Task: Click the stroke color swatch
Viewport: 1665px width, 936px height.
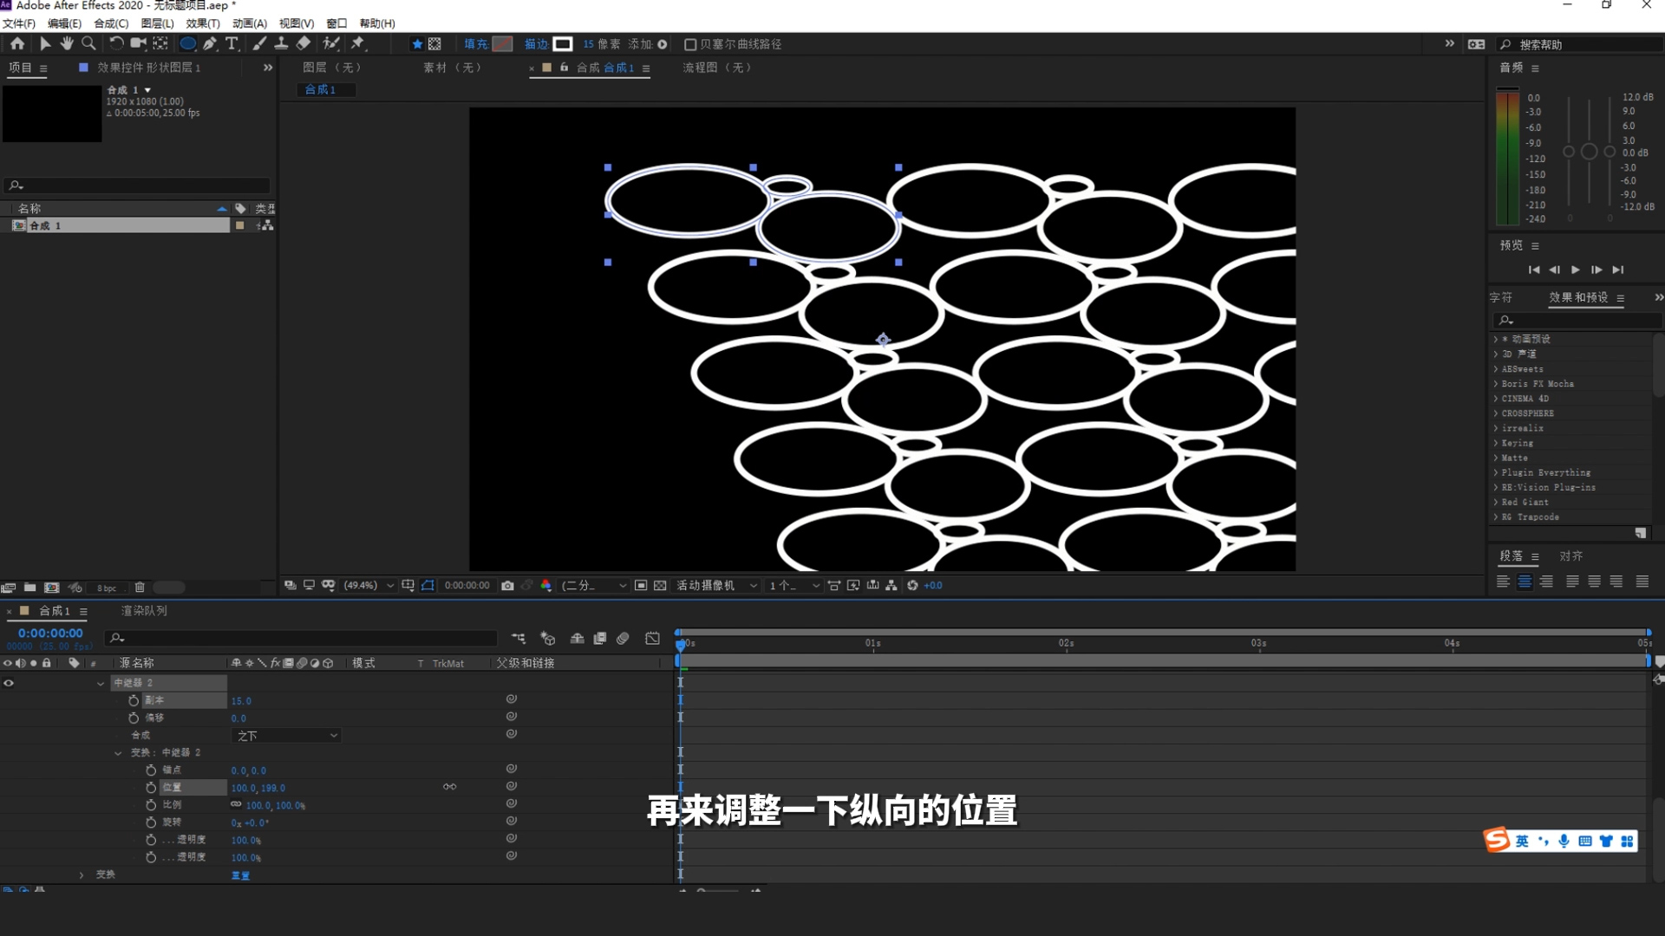Action: coord(563,43)
